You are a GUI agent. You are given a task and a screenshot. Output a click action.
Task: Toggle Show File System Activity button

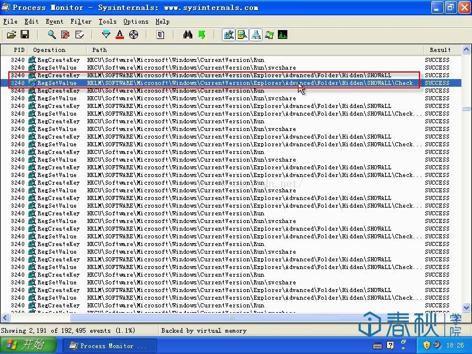click(x=242, y=35)
